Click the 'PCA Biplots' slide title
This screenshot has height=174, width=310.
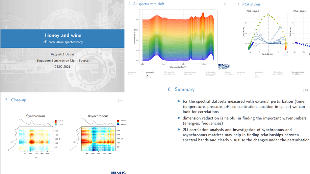251,4
